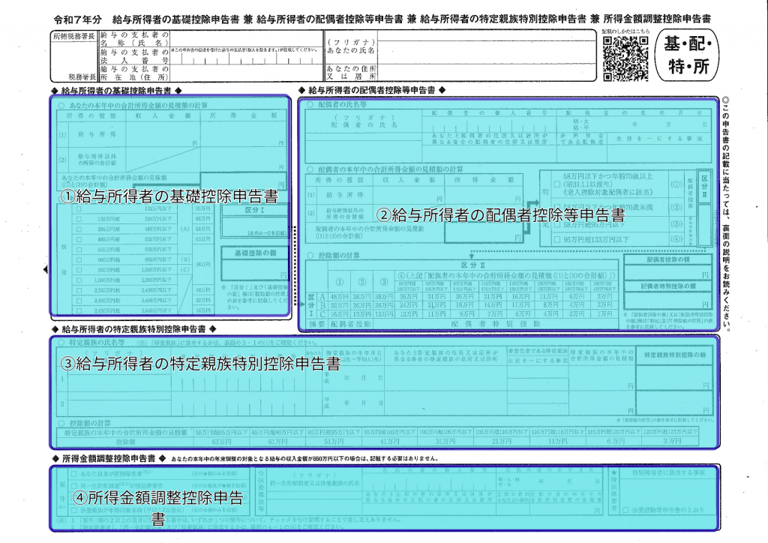Tick the 58万円以下かつ年齢70歳以上 checkbox
The height and width of the screenshot is (543, 768).
click(556, 184)
